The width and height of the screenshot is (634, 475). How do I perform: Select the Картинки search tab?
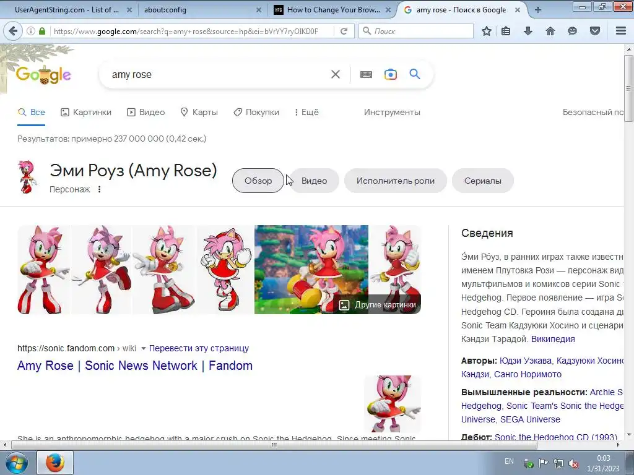point(85,113)
